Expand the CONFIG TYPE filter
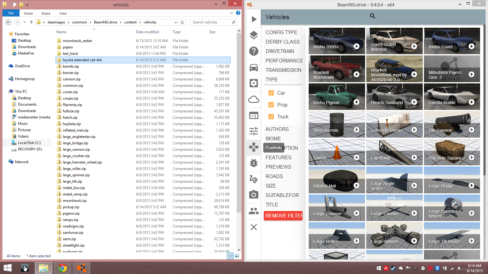488x274 pixels. point(283,32)
